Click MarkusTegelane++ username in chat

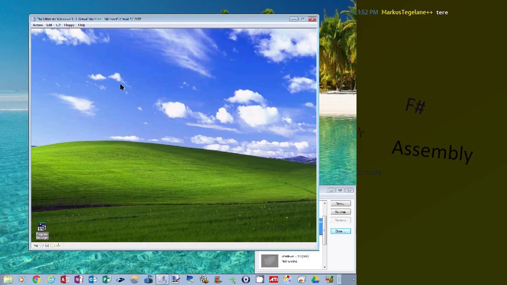(x=407, y=12)
